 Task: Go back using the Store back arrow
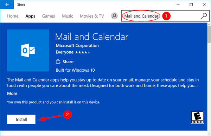click(x=7, y=5)
